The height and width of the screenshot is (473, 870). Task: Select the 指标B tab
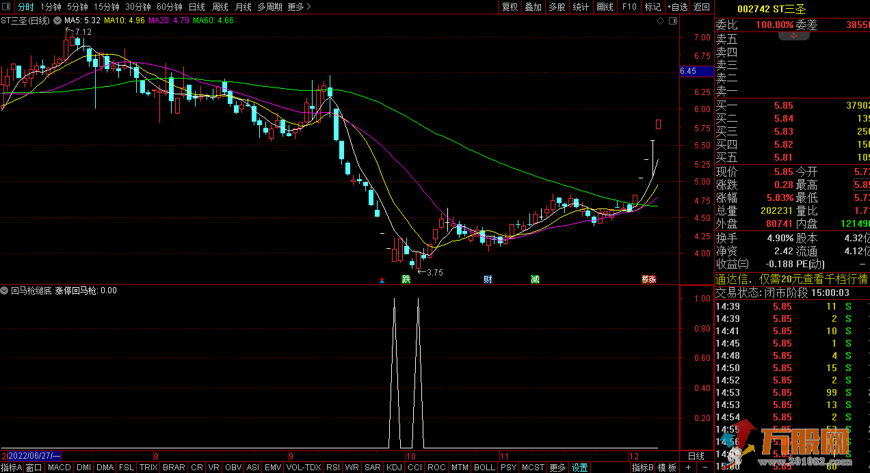coord(642,468)
